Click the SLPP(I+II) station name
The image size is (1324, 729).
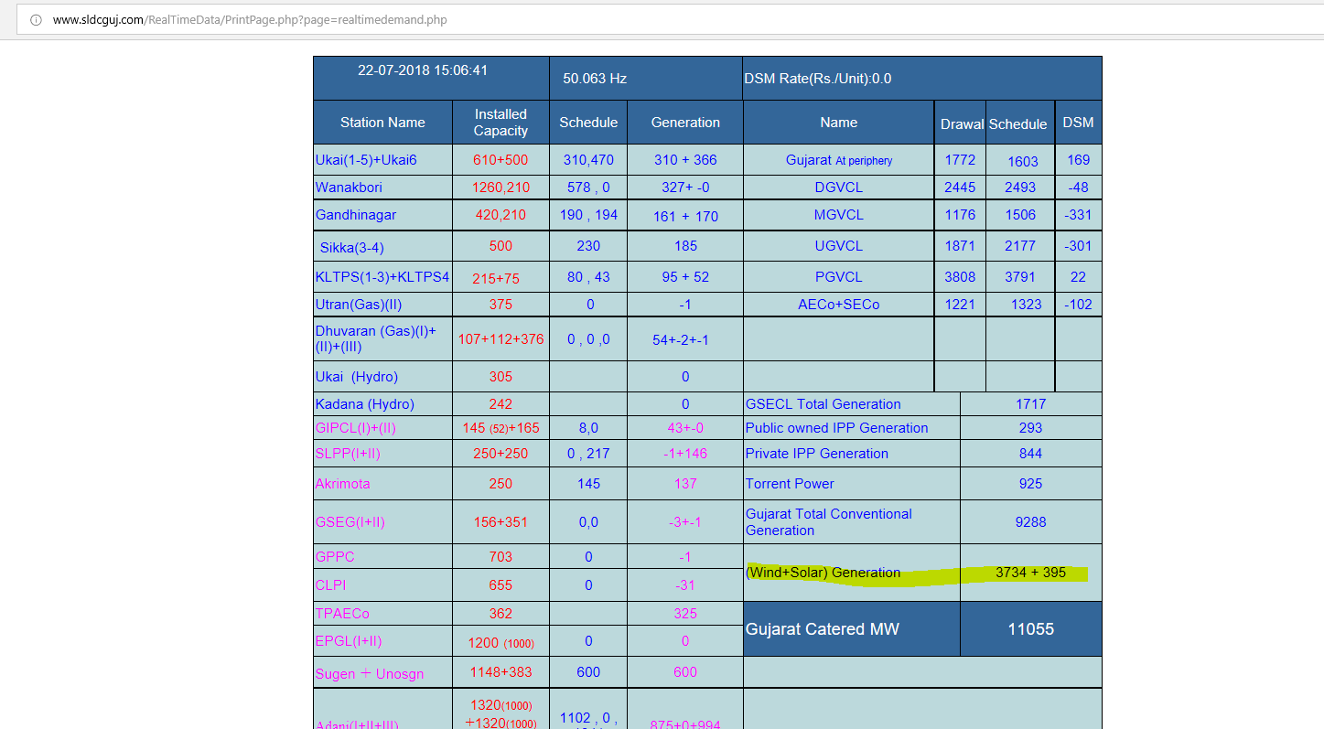click(348, 454)
